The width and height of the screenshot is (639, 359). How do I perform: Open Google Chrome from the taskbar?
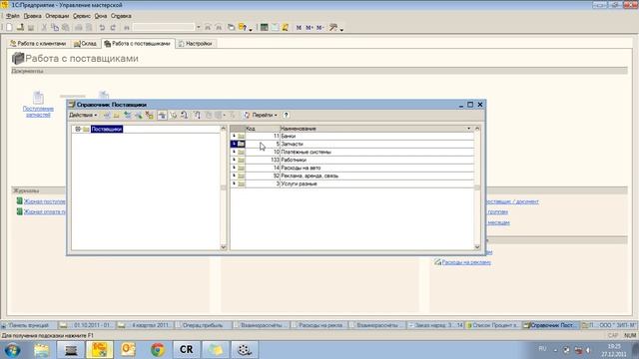click(158, 350)
